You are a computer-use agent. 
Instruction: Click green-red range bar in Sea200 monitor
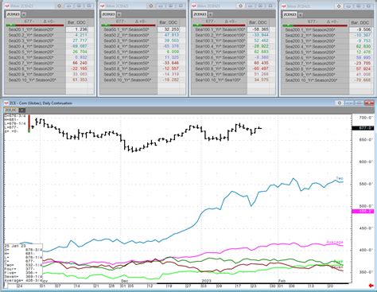pyautogui.click(x=315, y=26)
